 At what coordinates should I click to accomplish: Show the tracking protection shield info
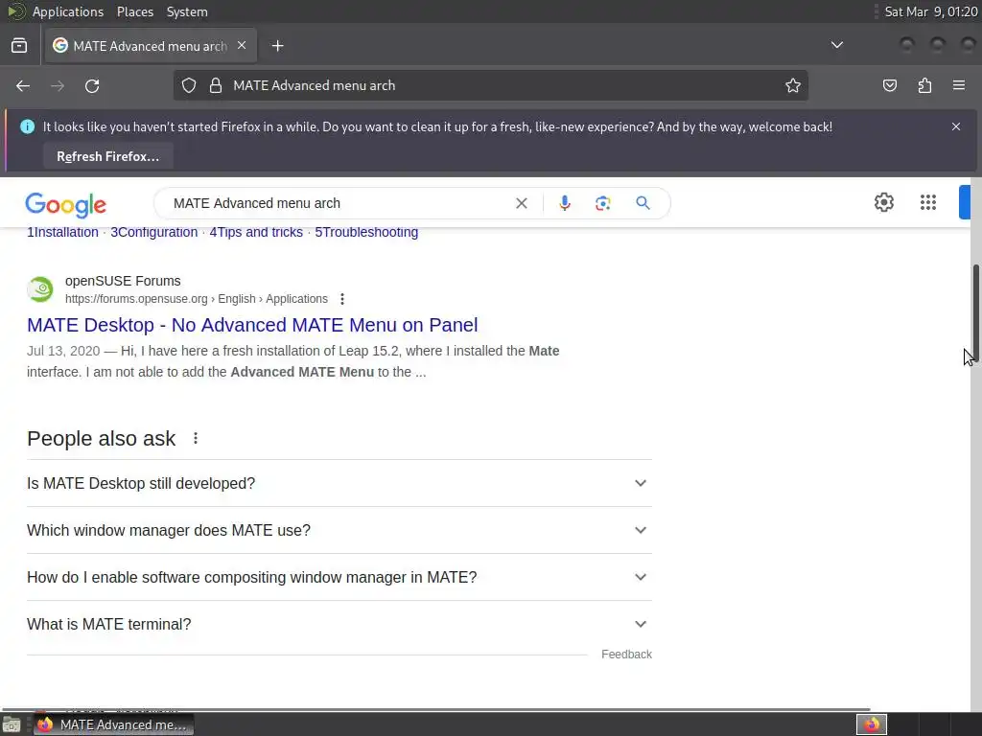(189, 85)
